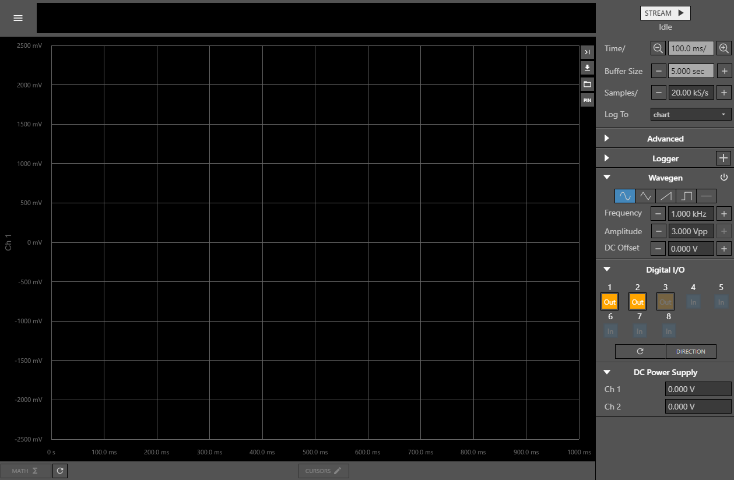Zoom out the time scale

click(x=658, y=48)
